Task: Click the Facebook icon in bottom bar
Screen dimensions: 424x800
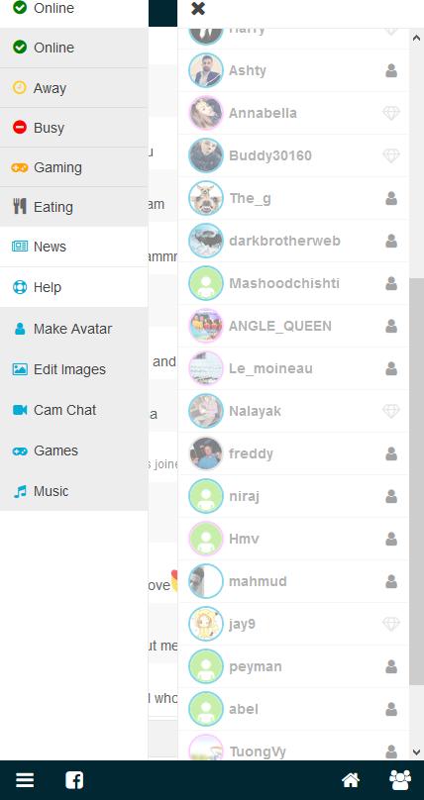Action: click(x=74, y=779)
